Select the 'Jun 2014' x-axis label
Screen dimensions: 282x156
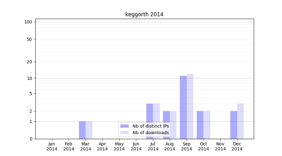136,146
